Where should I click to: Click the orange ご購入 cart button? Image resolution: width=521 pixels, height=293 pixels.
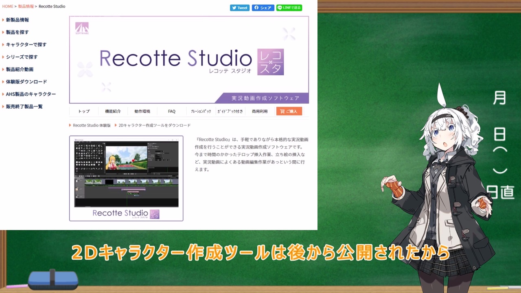[289, 111]
